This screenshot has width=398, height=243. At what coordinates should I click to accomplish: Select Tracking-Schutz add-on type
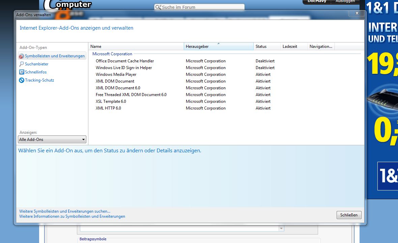point(39,80)
